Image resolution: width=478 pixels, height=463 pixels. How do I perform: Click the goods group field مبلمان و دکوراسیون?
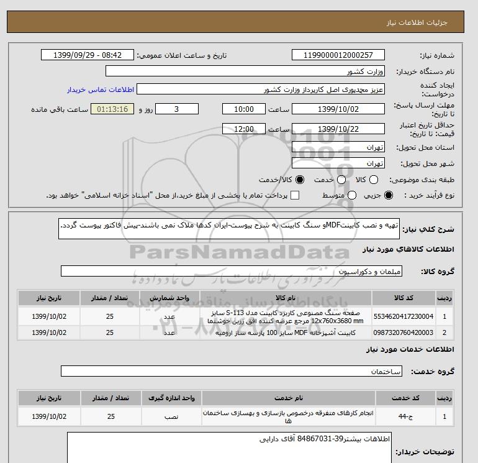point(232,271)
